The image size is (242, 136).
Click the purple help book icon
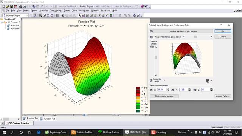(142, 6)
